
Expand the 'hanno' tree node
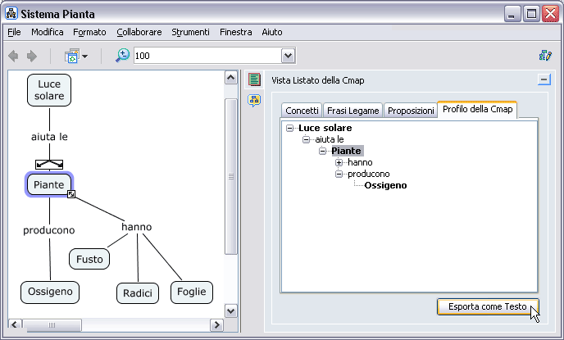pos(339,162)
